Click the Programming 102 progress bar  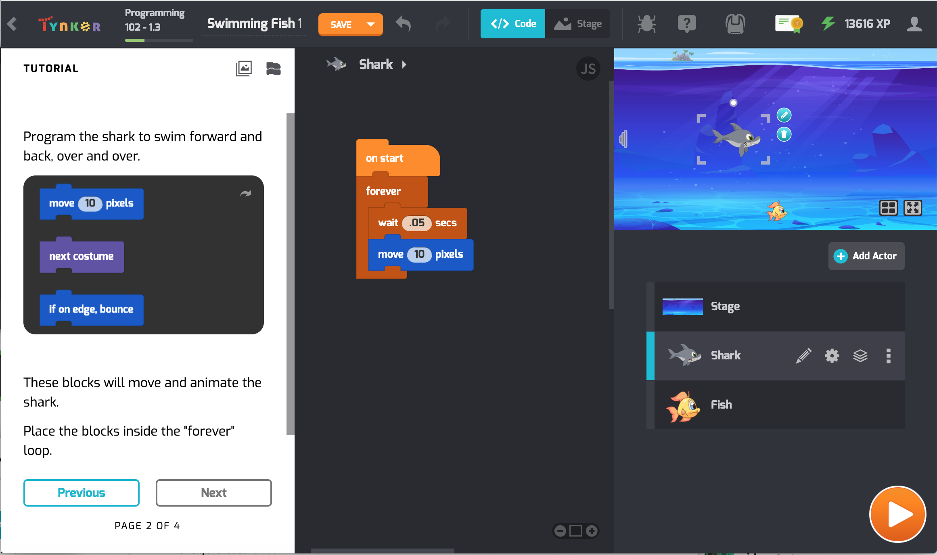pos(159,40)
